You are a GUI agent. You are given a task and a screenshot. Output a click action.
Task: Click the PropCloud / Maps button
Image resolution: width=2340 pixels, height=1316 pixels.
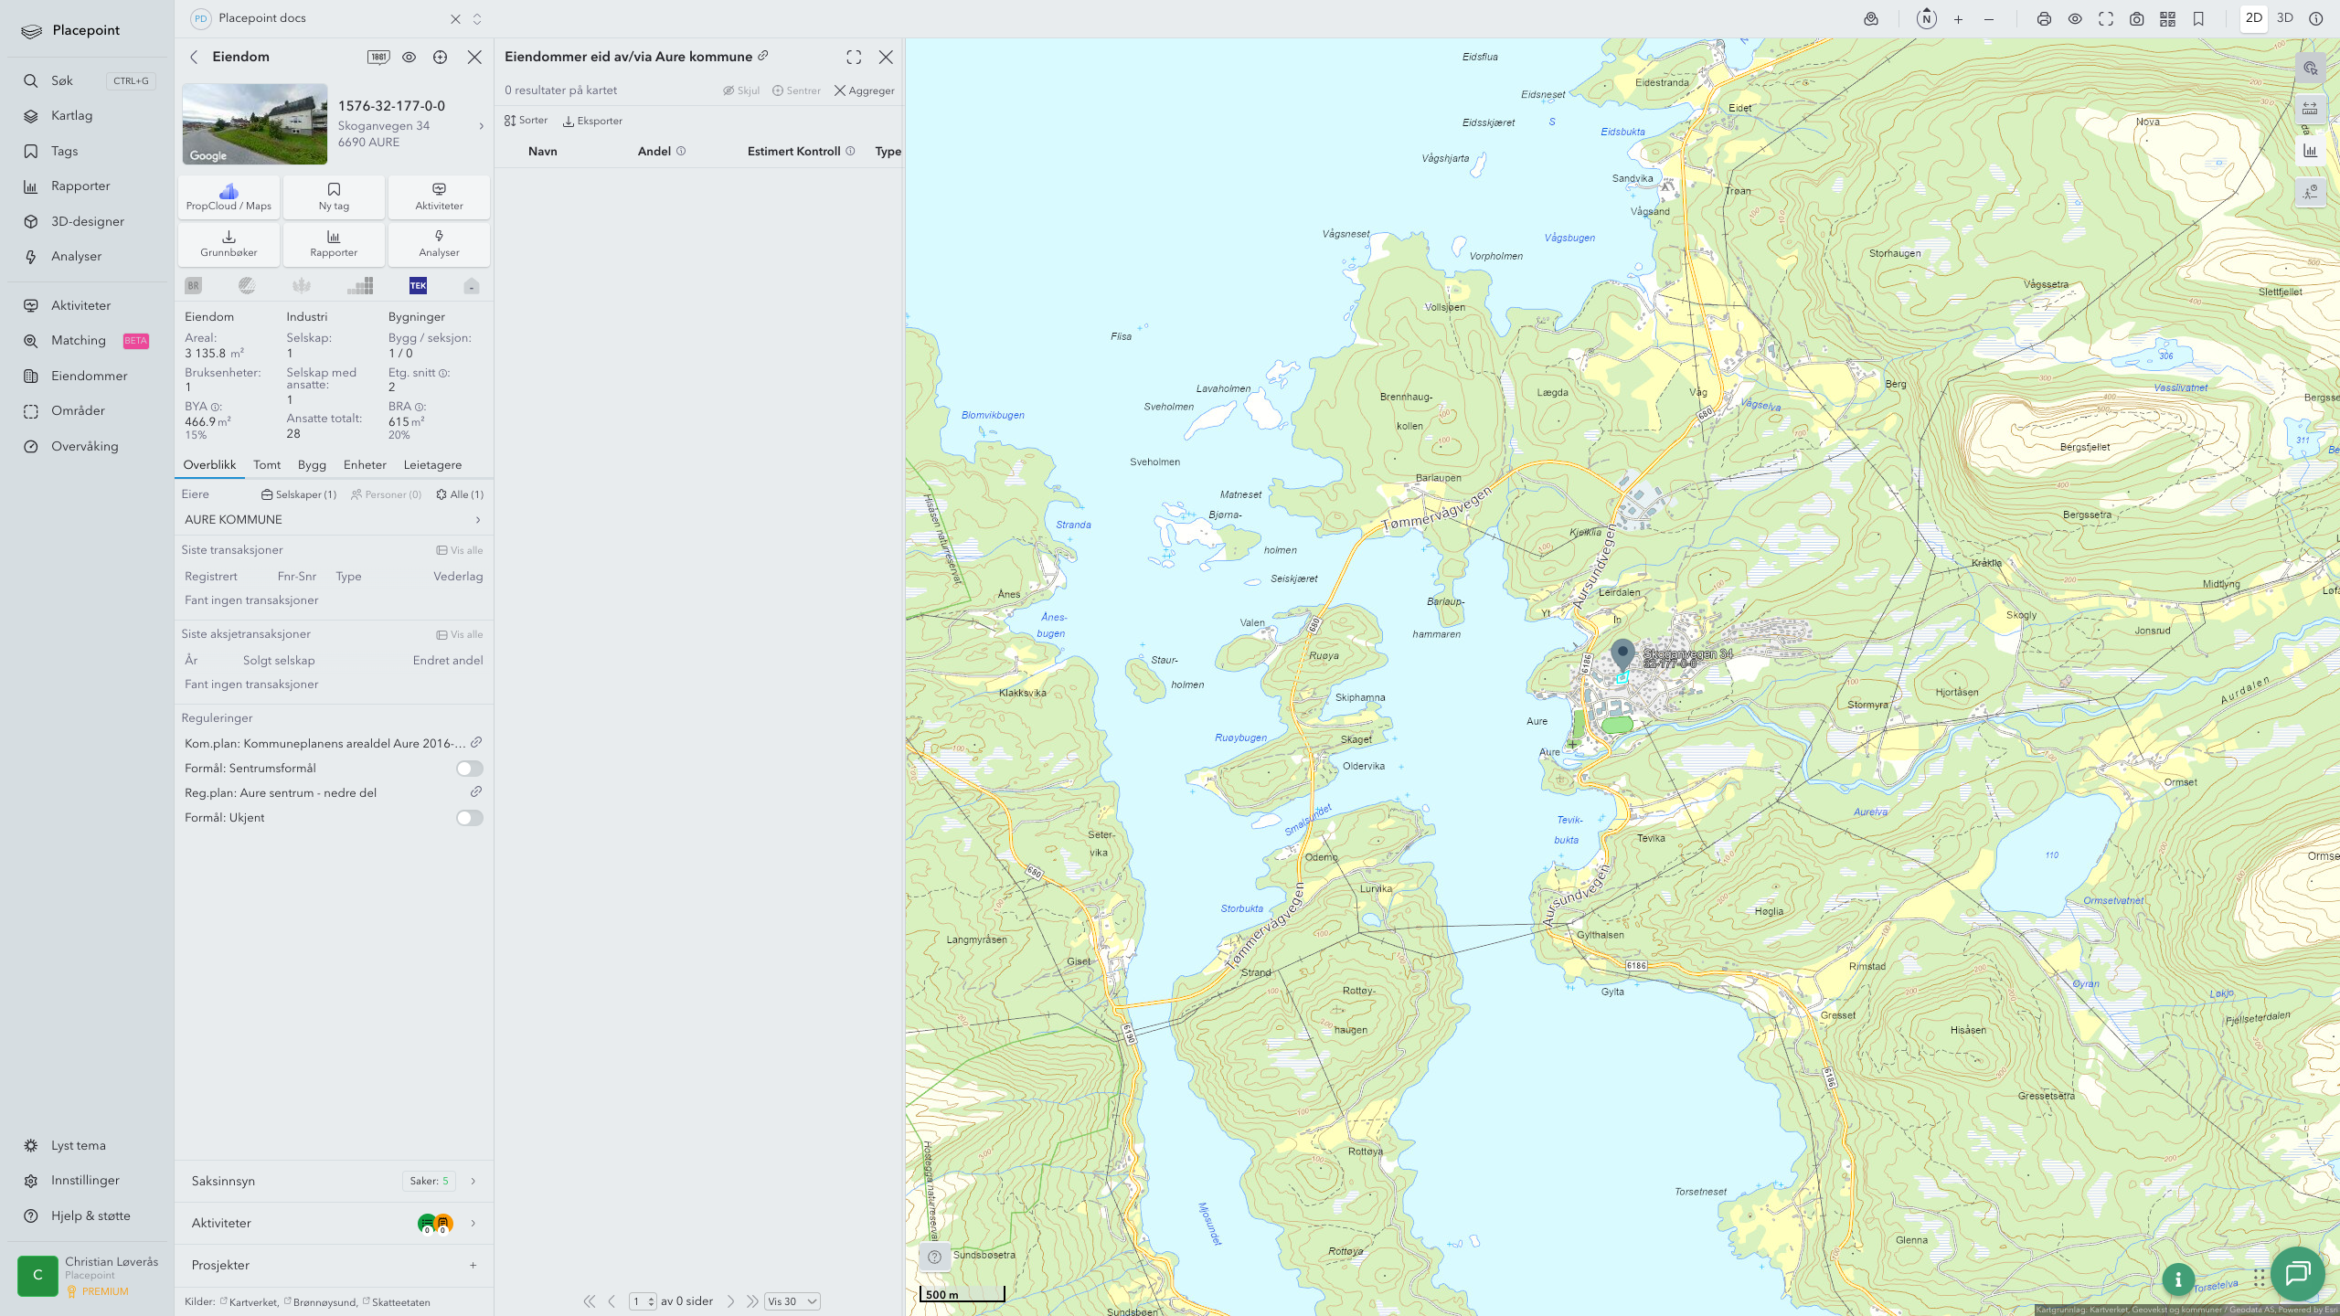coord(229,197)
